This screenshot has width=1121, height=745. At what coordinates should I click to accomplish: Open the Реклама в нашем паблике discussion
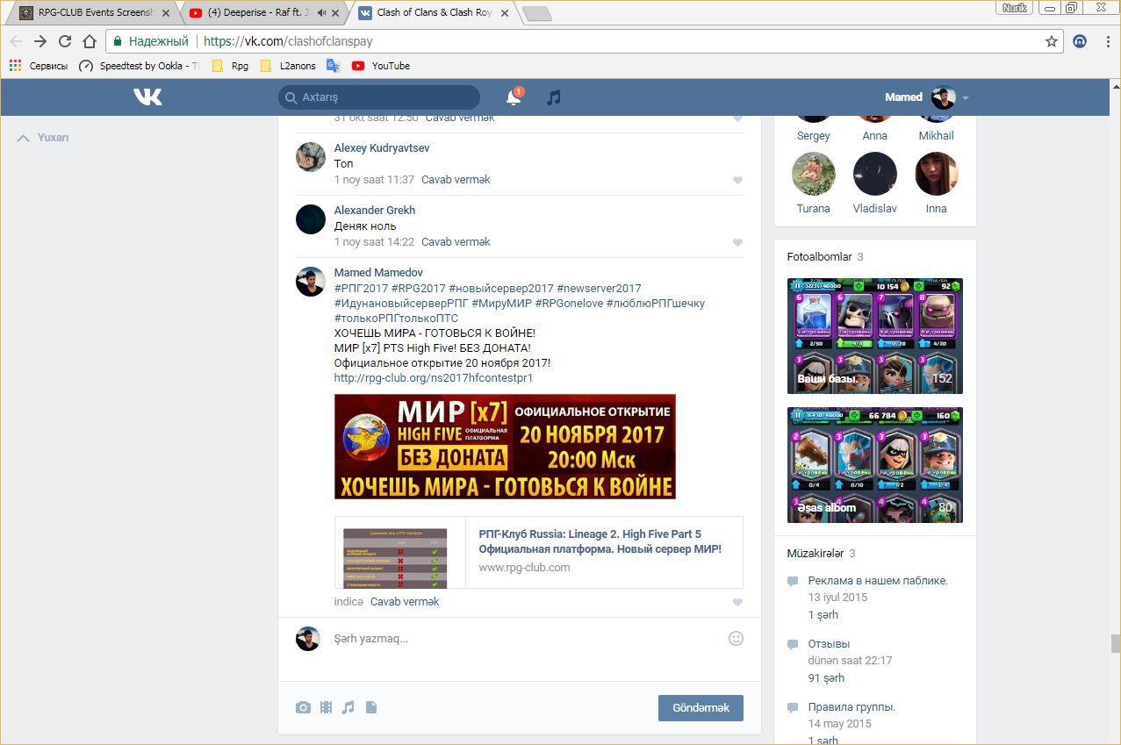(878, 581)
